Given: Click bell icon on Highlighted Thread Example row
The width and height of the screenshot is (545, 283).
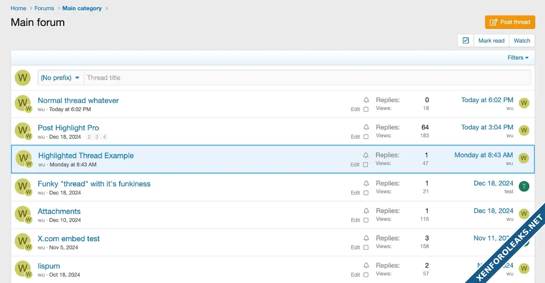Looking at the screenshot, I should coord(366,156).
